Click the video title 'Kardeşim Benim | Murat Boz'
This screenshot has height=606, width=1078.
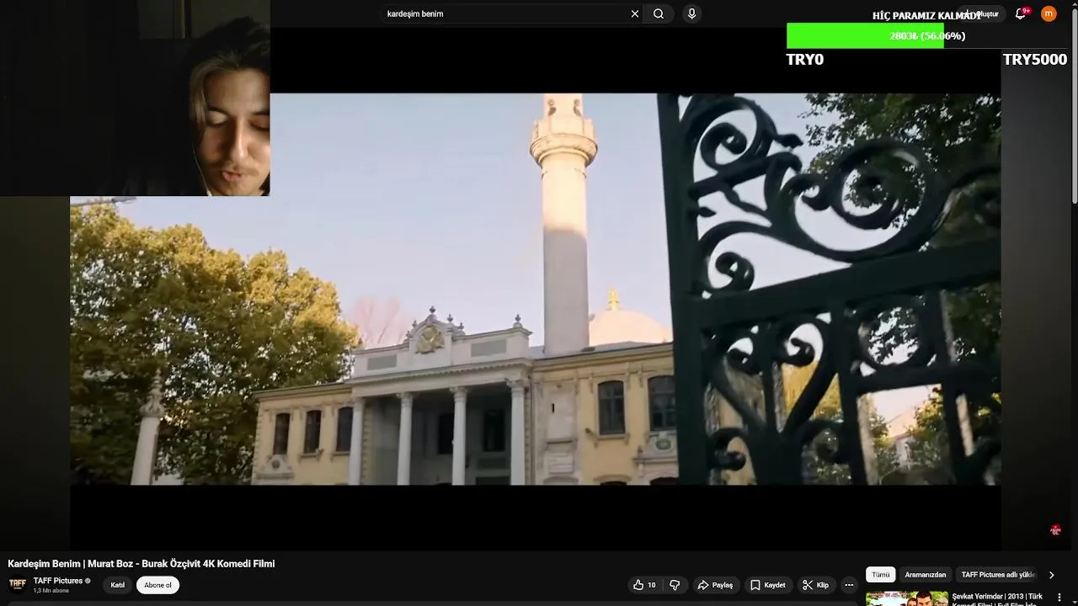141,564
